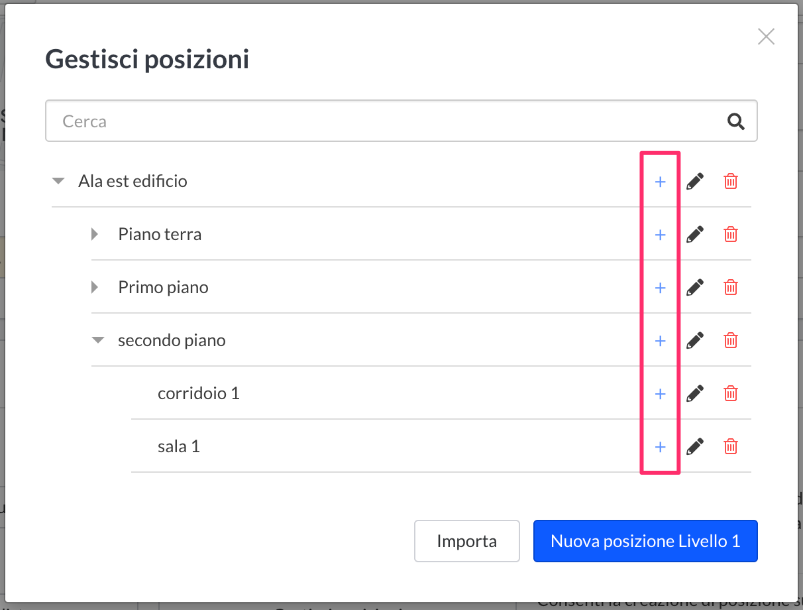This screenshot has width=803, height=610.
Task: Edit the secondo piano position
Action: click(x=694, y=340)
